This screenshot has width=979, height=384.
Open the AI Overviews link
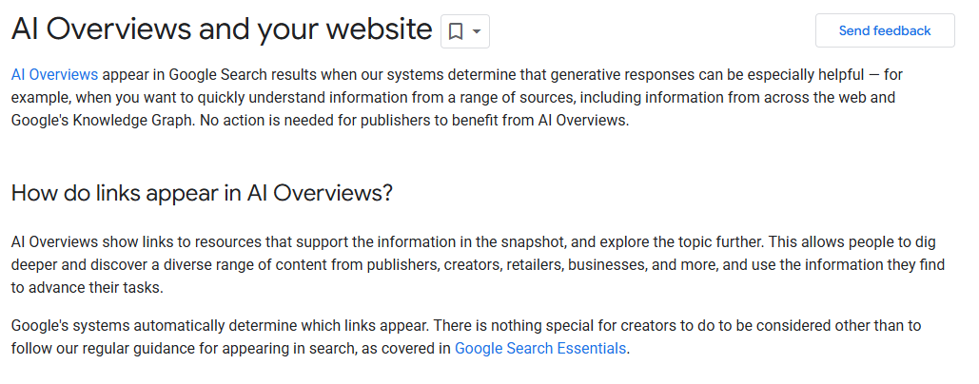[x=54, y=75]
